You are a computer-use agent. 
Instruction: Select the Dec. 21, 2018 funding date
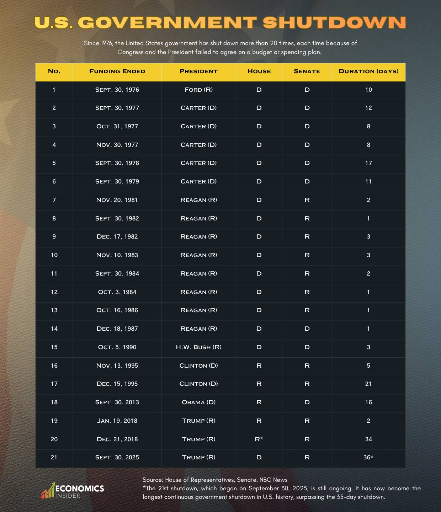[117, 439]
